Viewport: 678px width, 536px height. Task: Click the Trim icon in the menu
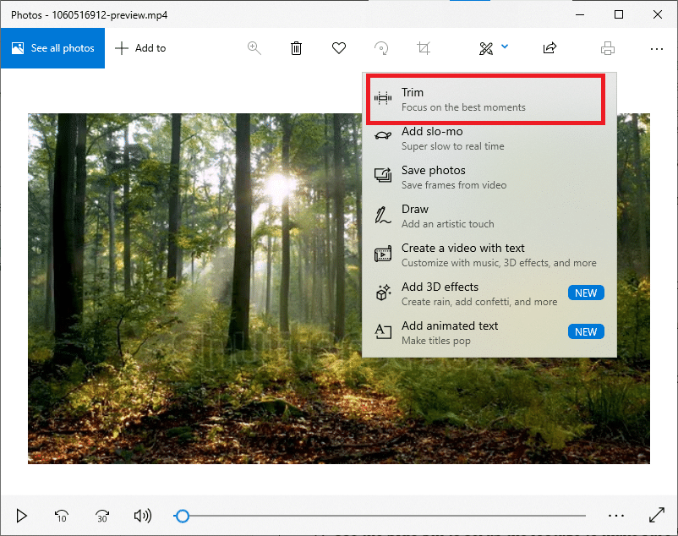383,99
